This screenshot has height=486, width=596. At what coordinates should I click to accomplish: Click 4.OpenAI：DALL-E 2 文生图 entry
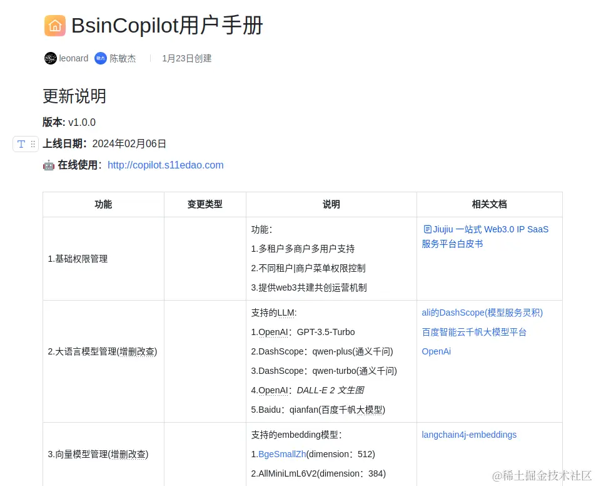pos(308,390)
